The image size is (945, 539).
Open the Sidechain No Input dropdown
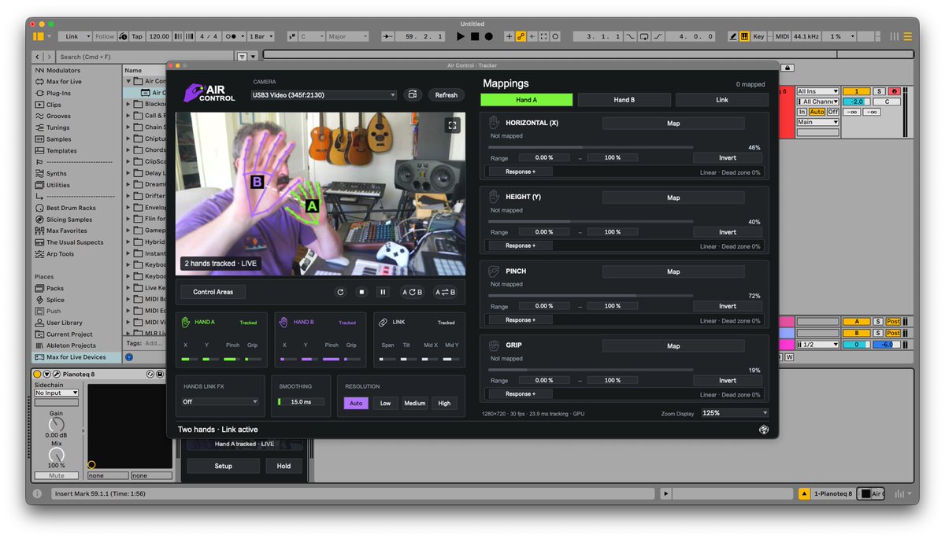56,393
